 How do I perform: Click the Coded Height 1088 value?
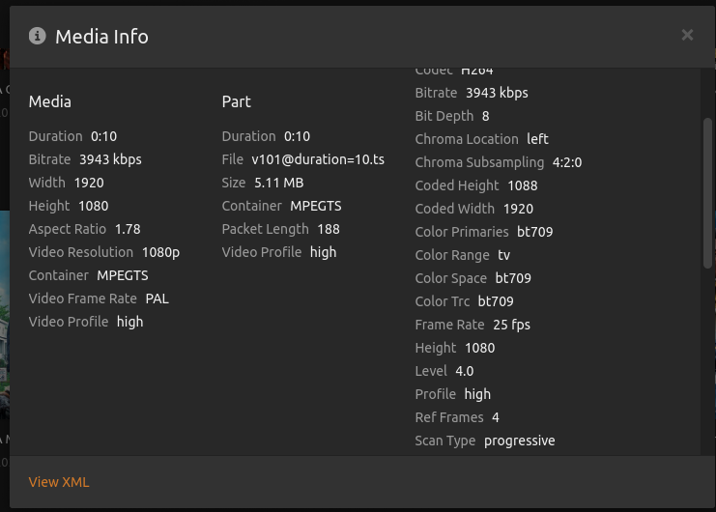pyautogui.click(x=523, y=185)
